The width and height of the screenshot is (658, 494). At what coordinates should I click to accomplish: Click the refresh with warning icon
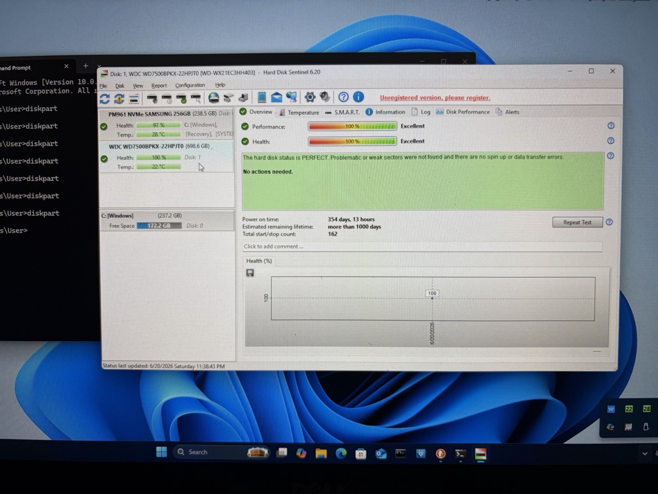pyautogui.click(x=119, y=98)
